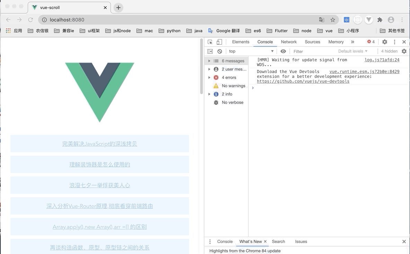Image resolution: width=410 pixels, height=254 pixels.
Task: Expand the 6 messages group
Action: coord(209,61)
